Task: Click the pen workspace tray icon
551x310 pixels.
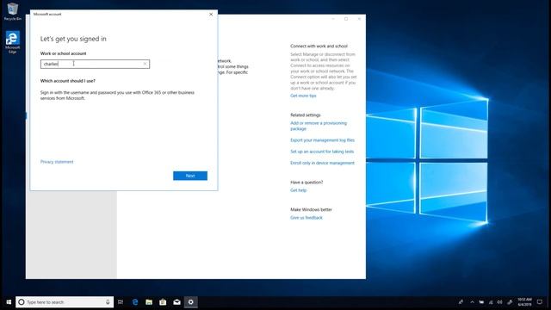Action: coord(510,302)
